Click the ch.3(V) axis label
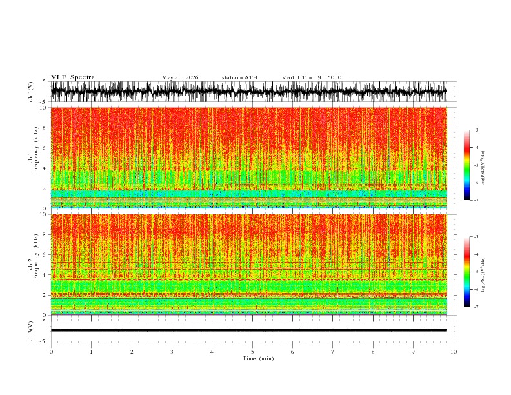The image size is (511, 395). [31, 331]
